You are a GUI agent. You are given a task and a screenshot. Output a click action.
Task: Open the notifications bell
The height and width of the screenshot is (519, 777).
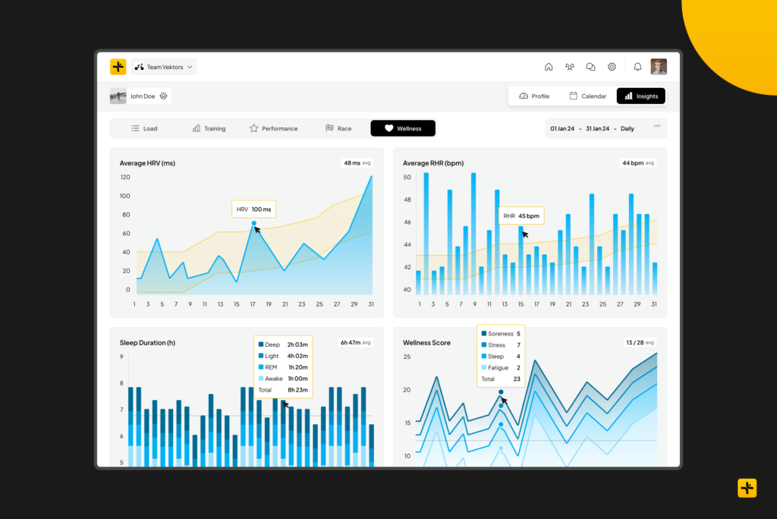[x=637, y=67]
